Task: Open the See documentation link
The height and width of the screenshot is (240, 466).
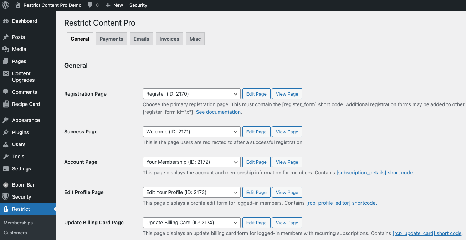Action: pos(218,112)
